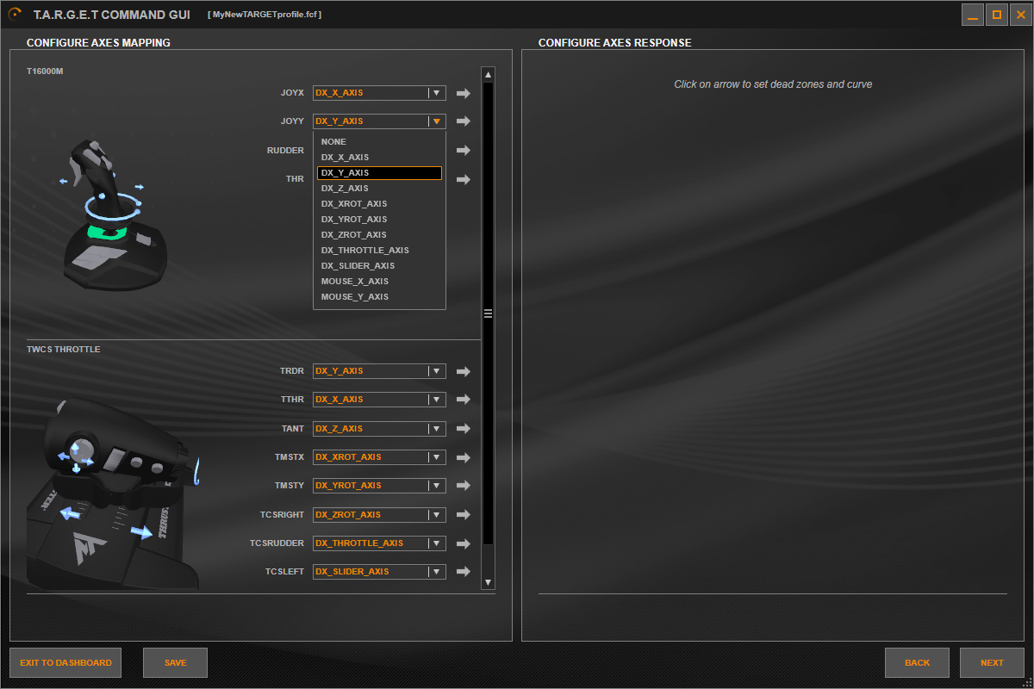Maximize the TARGET GUI window
Screen dimensions: 1034x689
(997, 15)
